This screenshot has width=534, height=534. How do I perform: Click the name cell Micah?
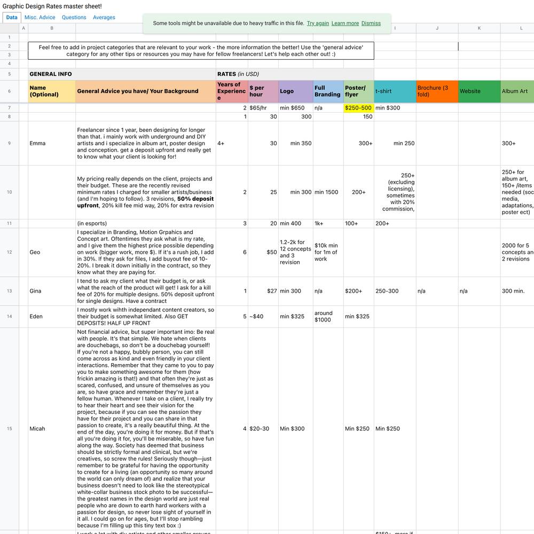[x=52, y=428]
